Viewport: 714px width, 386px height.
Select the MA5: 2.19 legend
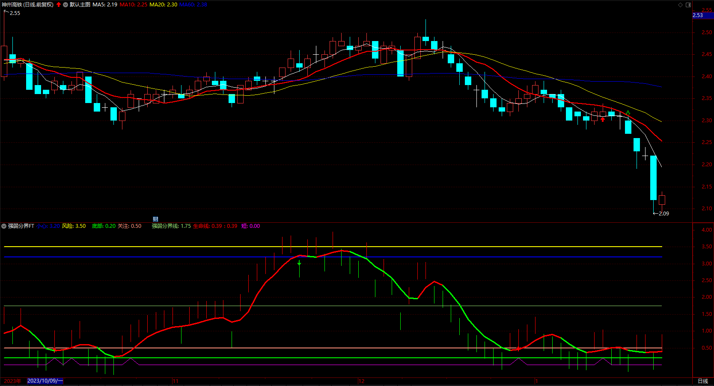tap(105, 5)
